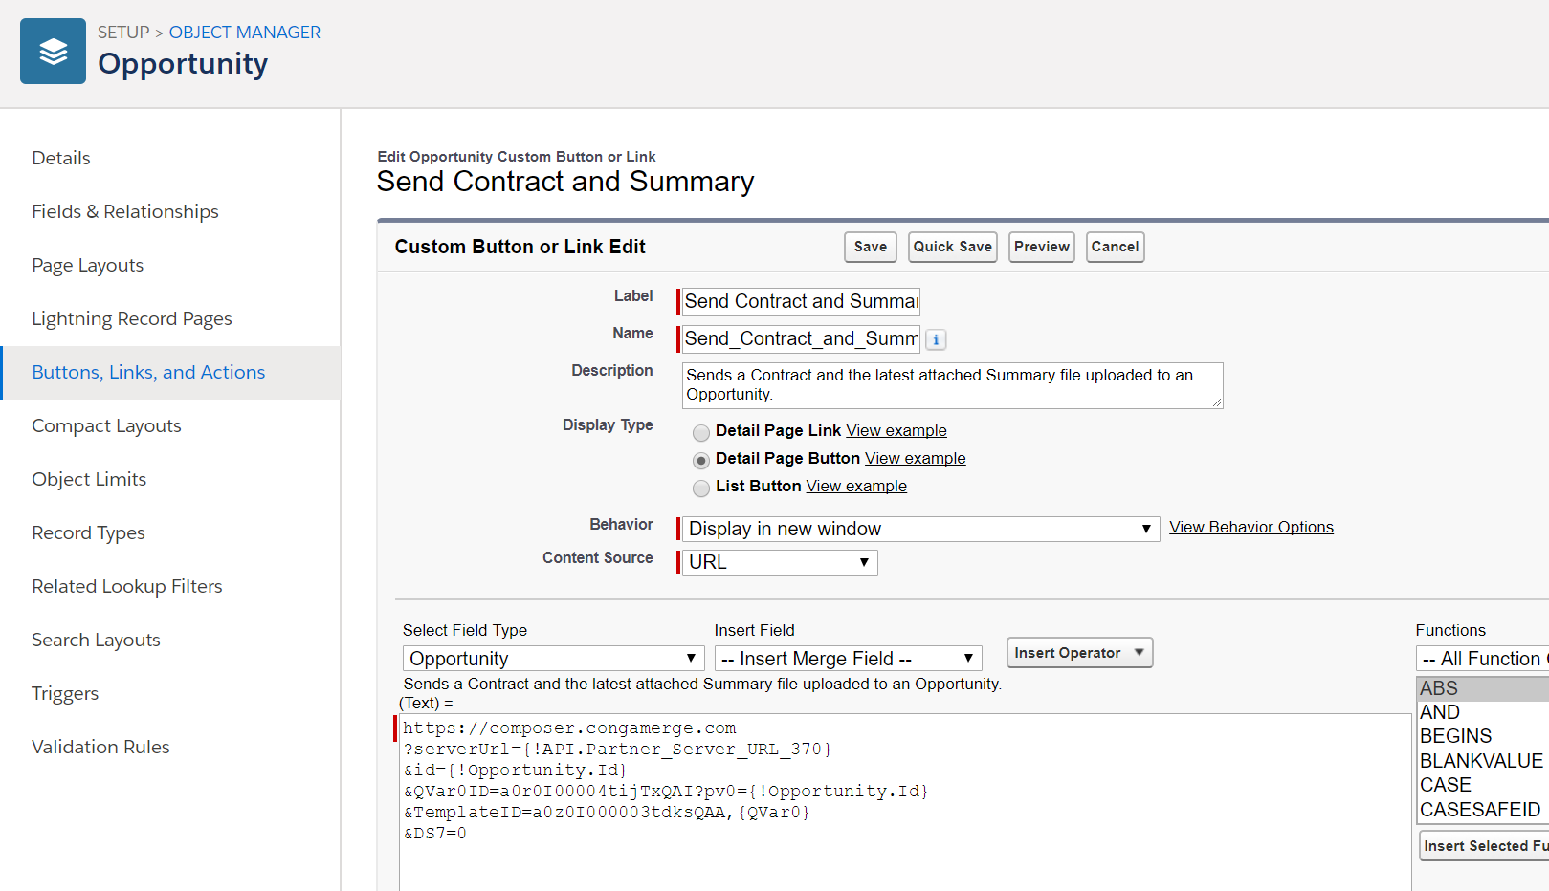Expand the Content Source dropdown

(x=779, y=562)
